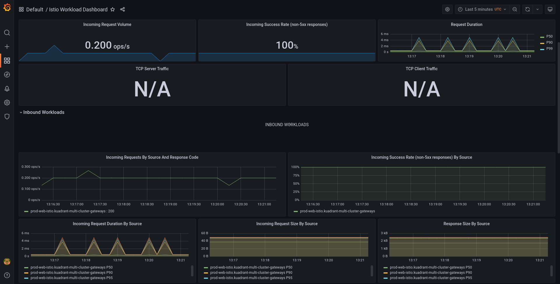
Task: Toggle the gateways : 200 legend series
Action: pyautogui.click(x=72, y=211)
